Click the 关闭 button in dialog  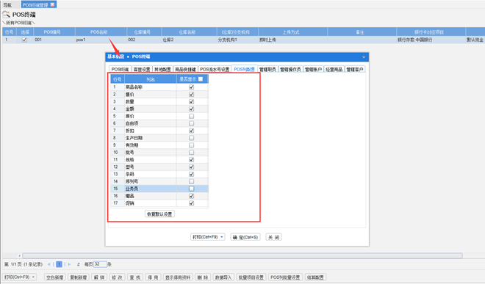[274, 237]
